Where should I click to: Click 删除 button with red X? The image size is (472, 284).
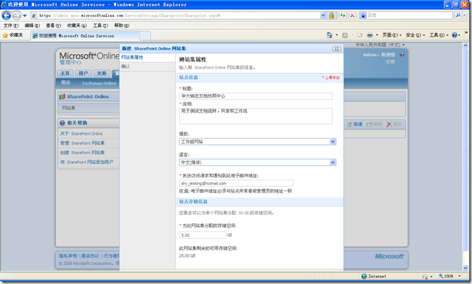[394, 124]
